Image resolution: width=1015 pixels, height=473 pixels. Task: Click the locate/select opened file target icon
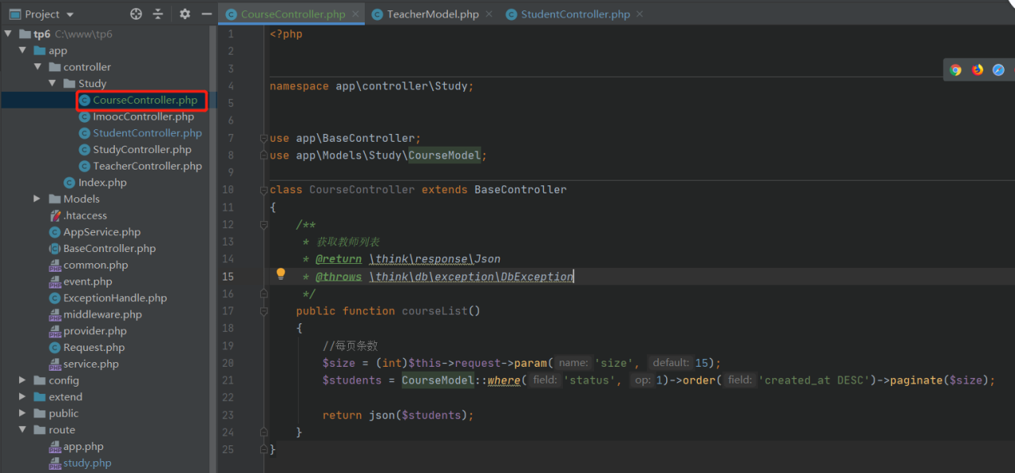coord(136,14)
